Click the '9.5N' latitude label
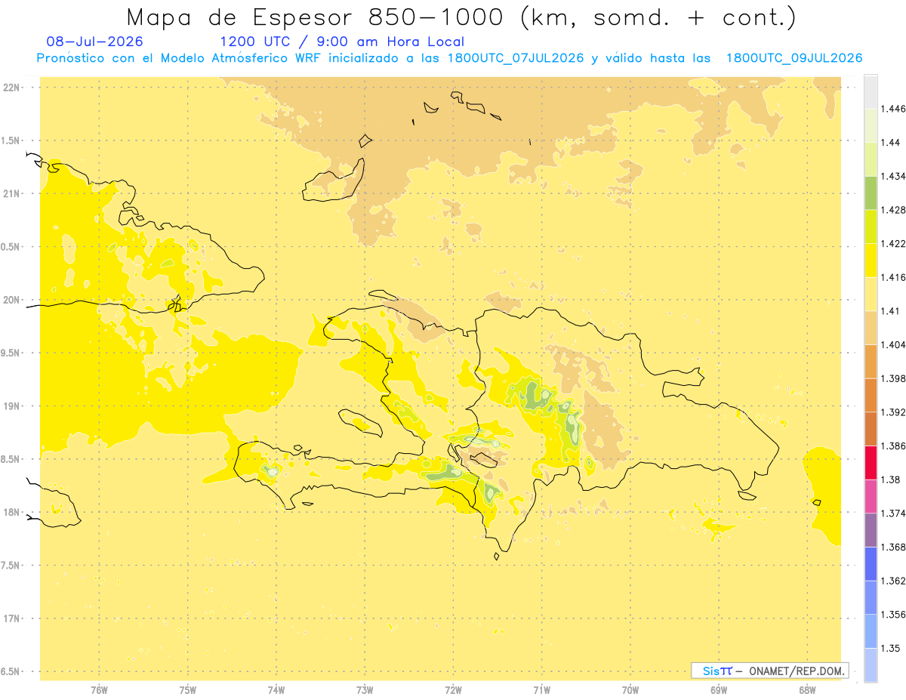The image size is (906, 700). pos(11,353)
